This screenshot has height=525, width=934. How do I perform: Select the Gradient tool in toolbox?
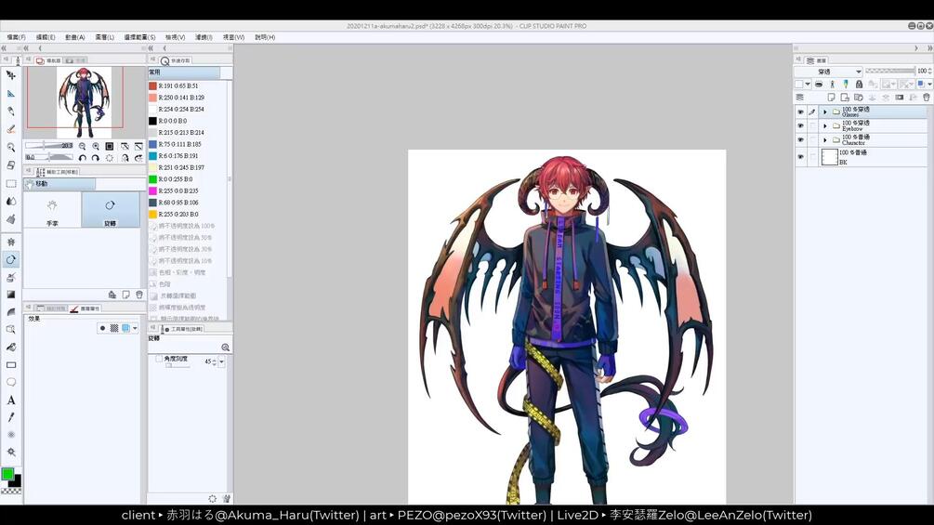(x=11, y=294)
